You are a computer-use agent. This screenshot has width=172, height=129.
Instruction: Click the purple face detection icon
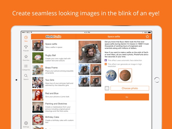[x=106, y=60]
